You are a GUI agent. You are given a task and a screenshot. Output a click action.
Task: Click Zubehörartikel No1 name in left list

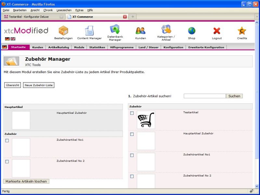pos(70,140)
